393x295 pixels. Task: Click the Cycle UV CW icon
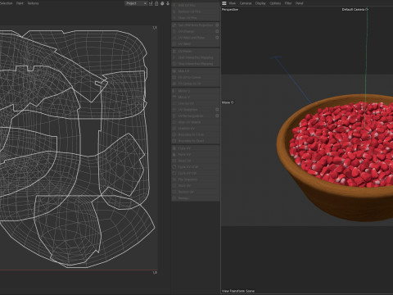click(174, 173)
